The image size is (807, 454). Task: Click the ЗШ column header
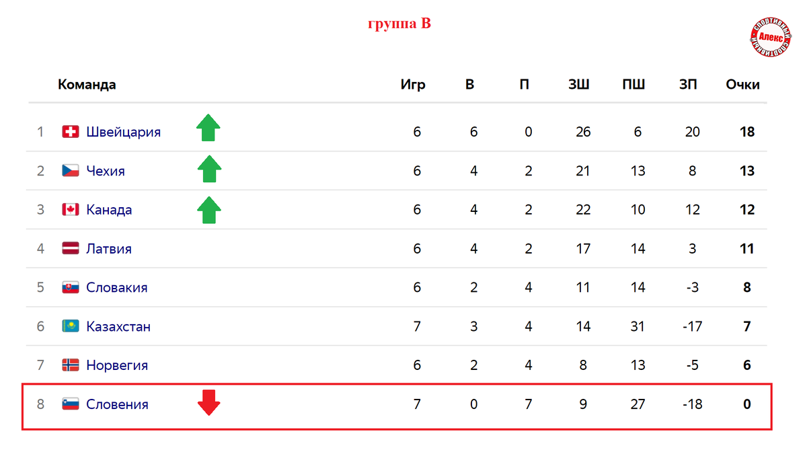tap(579, 85)
